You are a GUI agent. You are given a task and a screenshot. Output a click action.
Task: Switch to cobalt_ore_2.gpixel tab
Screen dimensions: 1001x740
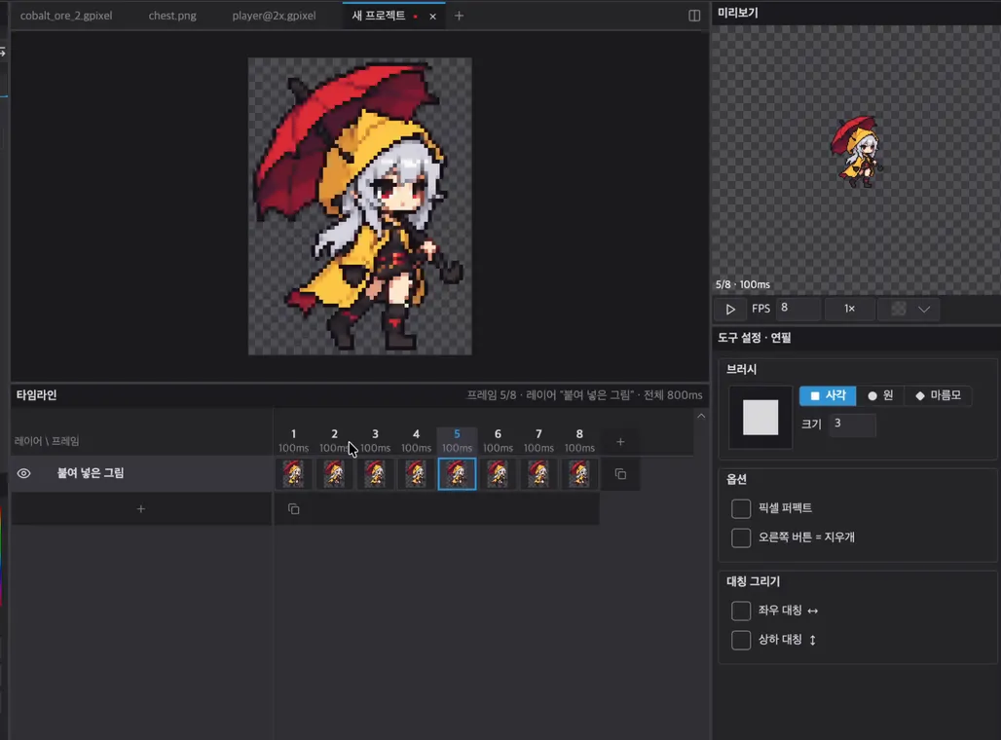tap(66, 16)
